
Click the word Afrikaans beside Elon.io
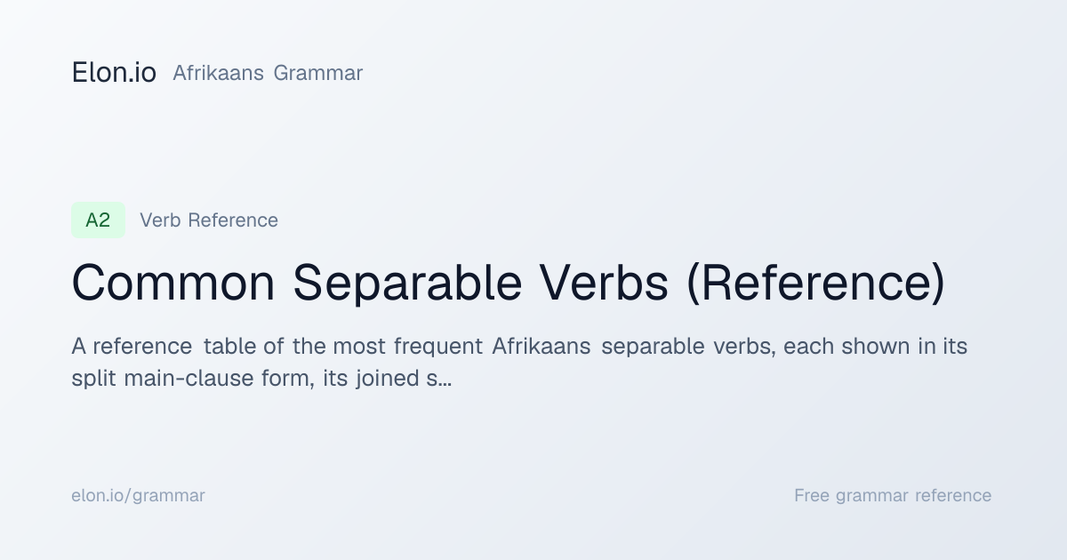[x=218, y=73]
